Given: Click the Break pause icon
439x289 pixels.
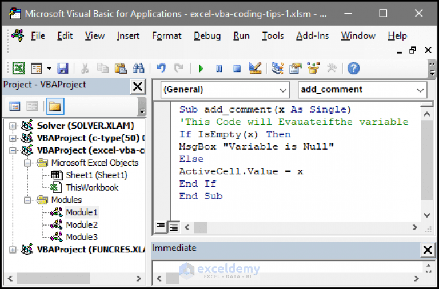Looking at the screenshot, I should (x=219, y=69).
